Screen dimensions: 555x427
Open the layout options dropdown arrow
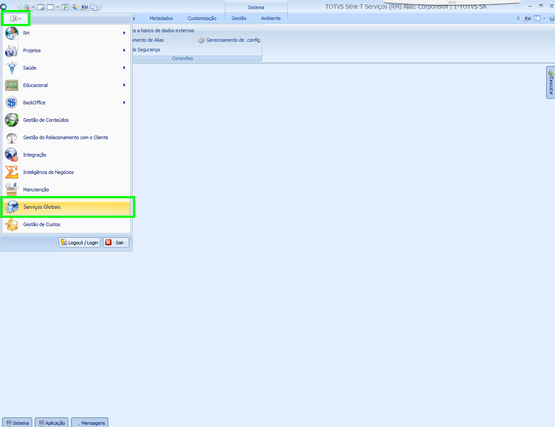click(544, 18)
